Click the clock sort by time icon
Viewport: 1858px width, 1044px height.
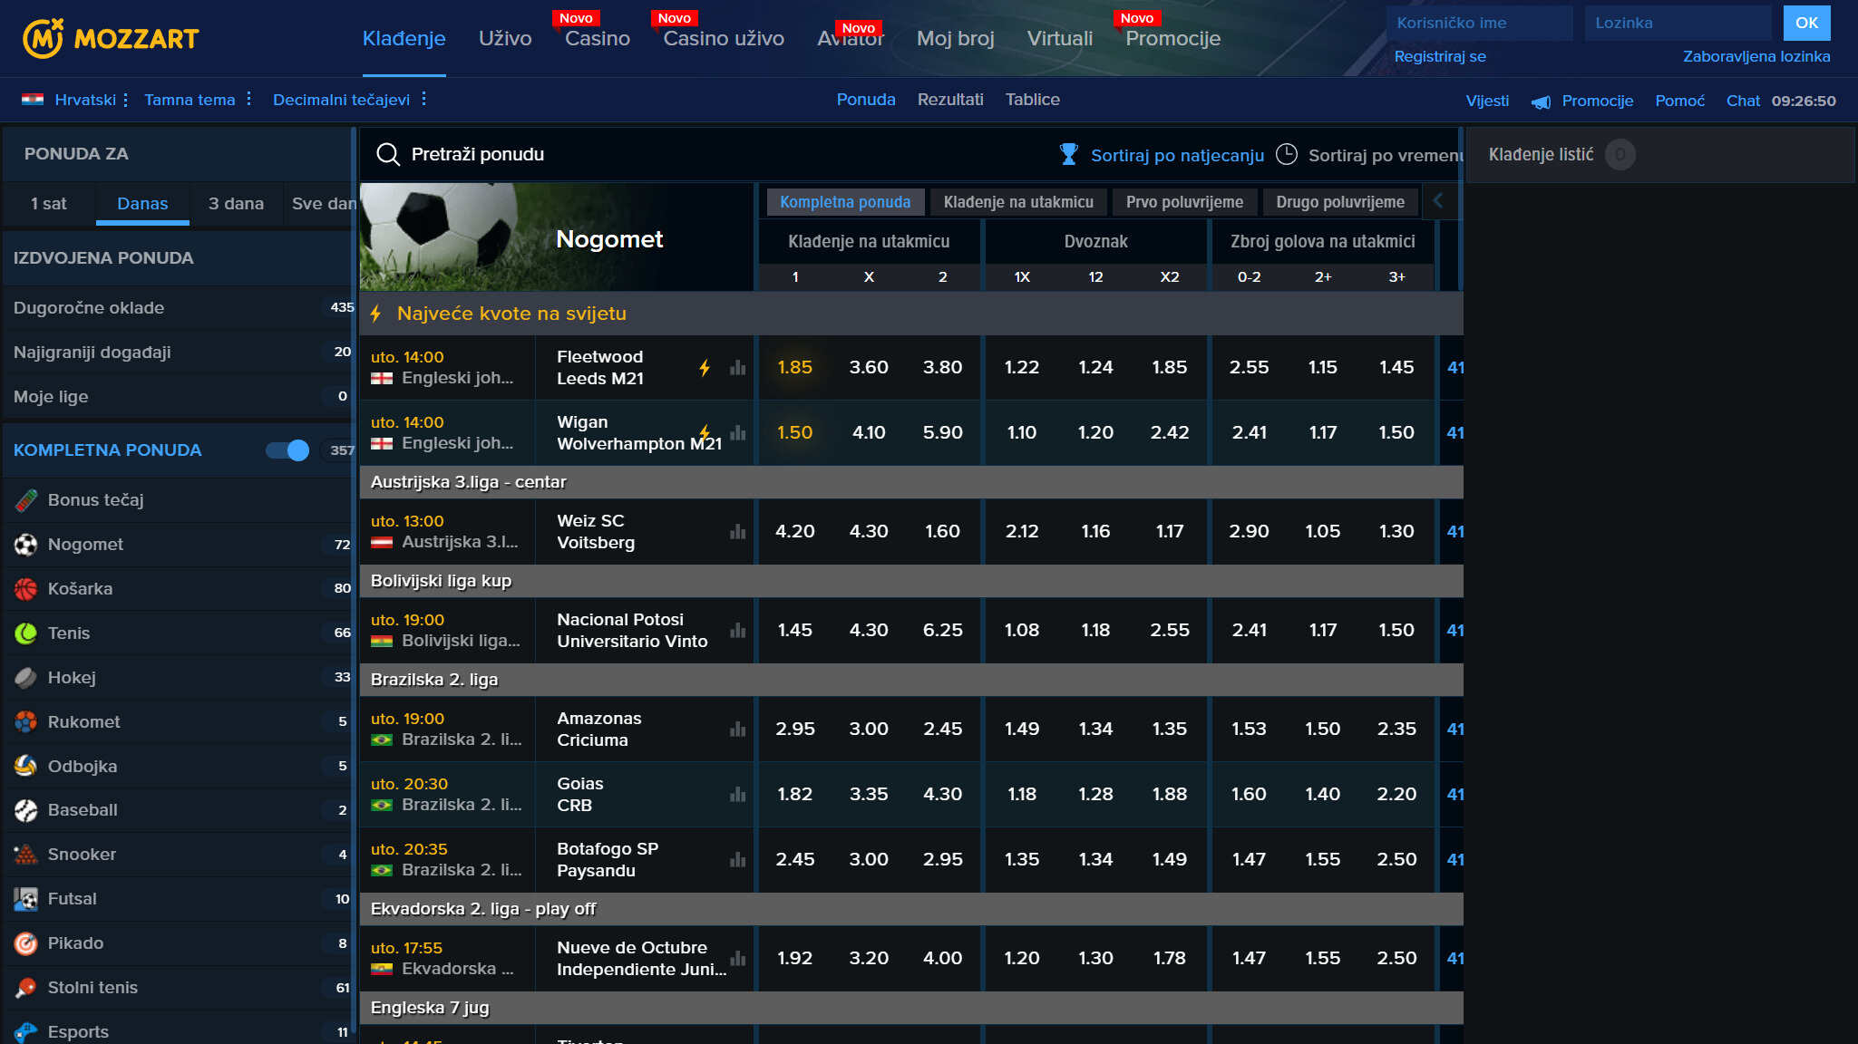pos(1286,155)
